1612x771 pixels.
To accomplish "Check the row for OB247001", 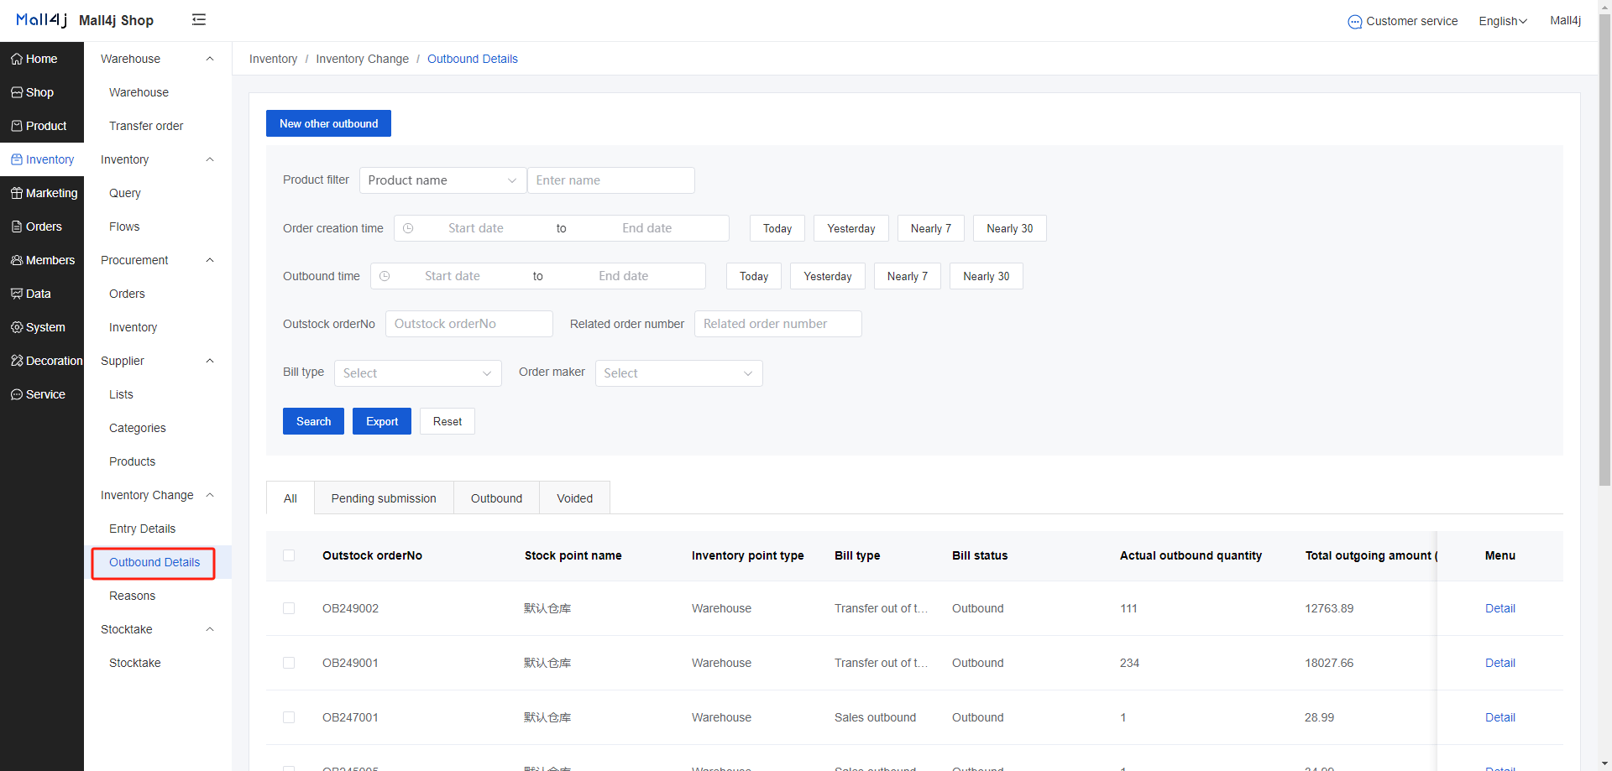I will pyautogui.click(x=289, y=717).
